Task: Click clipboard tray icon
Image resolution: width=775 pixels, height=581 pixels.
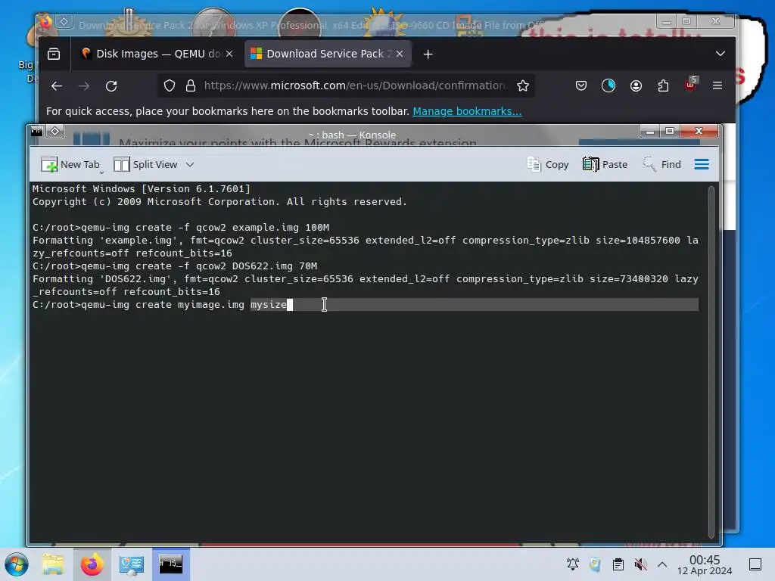Action: (x=618, y=564)
